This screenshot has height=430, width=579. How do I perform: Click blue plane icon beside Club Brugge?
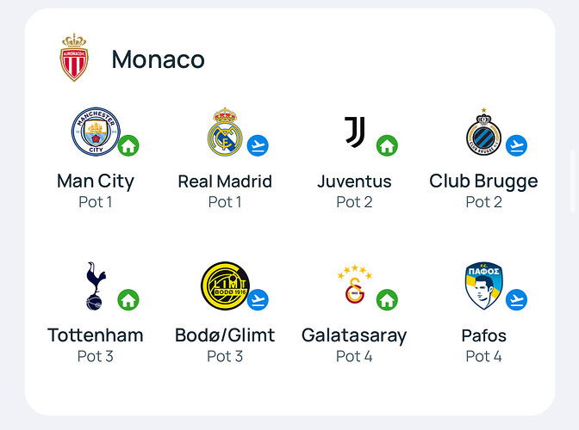click(517, 145)
